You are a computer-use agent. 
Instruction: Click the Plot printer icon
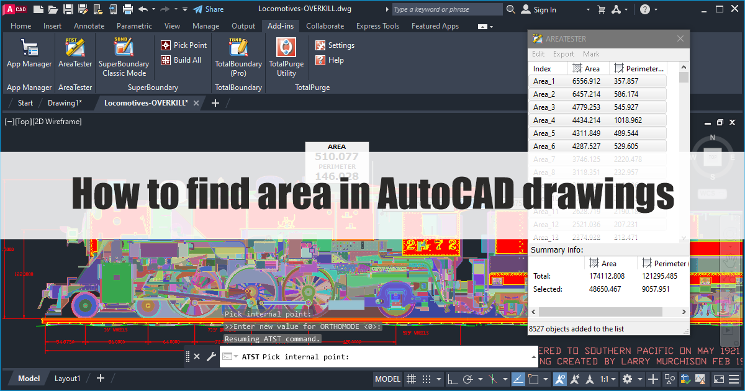(128, 9)
